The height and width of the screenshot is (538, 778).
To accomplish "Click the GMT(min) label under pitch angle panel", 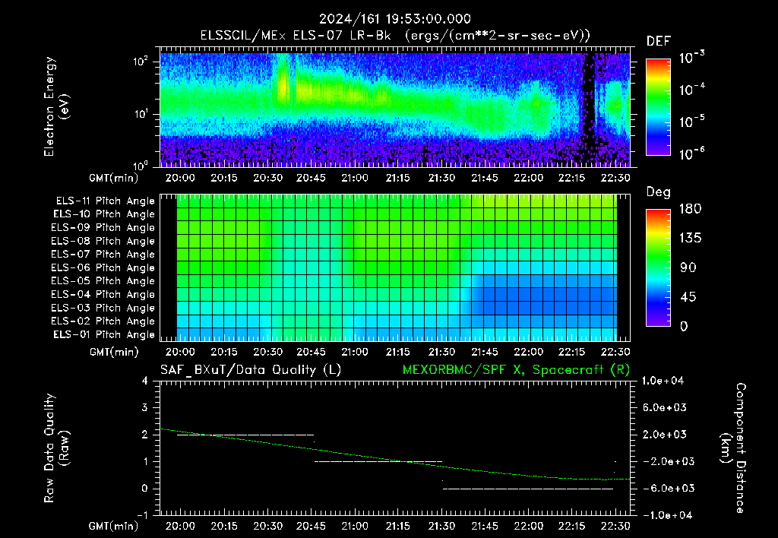I will 114,353.
